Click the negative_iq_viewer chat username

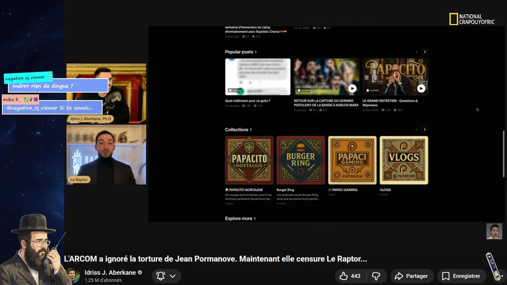coord(25,78)
